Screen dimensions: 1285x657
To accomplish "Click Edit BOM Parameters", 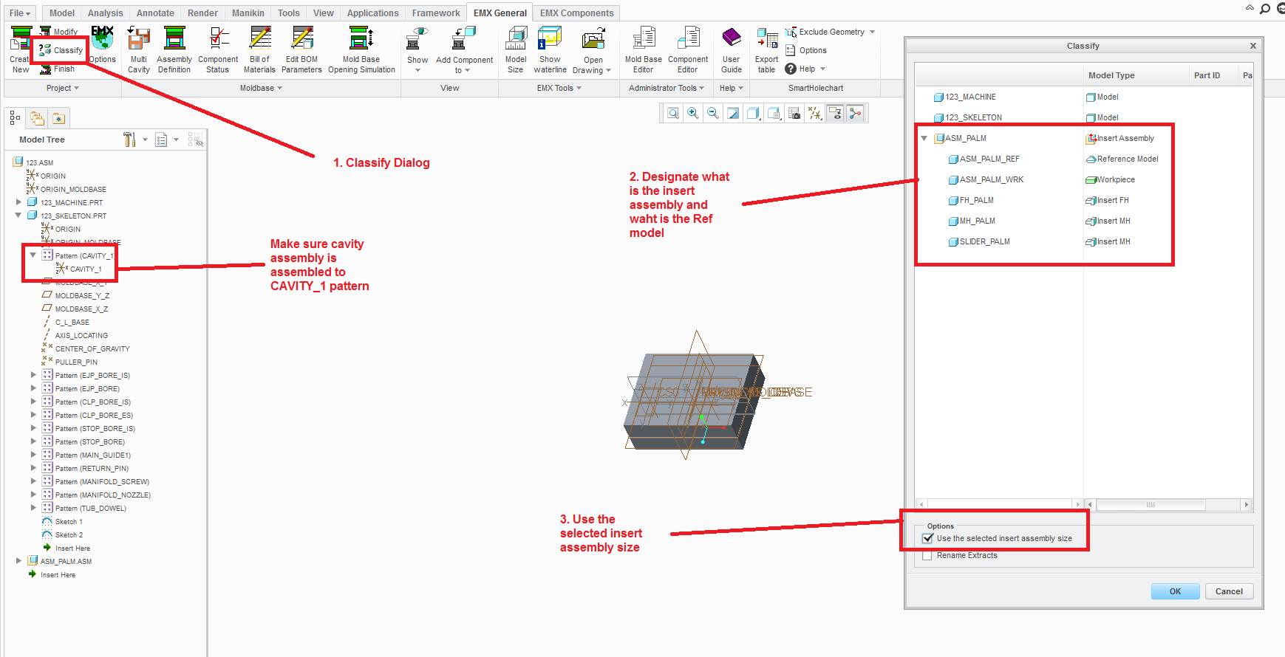I will 301,50.
